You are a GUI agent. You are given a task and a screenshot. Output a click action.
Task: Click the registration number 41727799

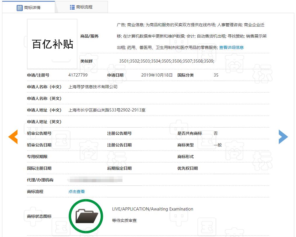pyautogui.click(x=78, y=75)
